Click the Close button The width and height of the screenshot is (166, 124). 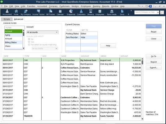tap(154, 39)
